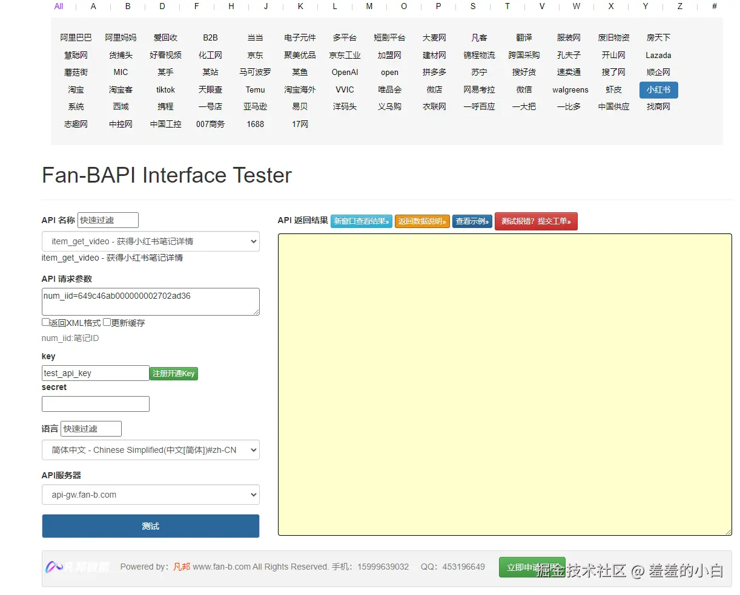Click inside the yellow API result area
The image size is (740, 595).
click(x=505, y=385)
